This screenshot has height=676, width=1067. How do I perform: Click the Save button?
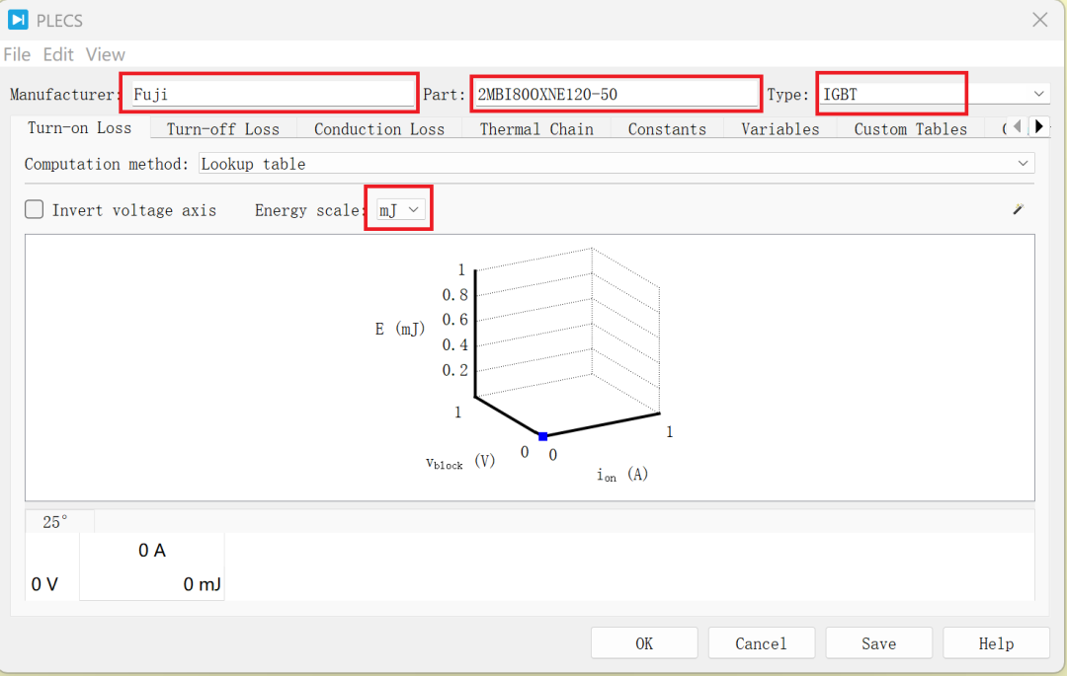click(x=878, y=642)
